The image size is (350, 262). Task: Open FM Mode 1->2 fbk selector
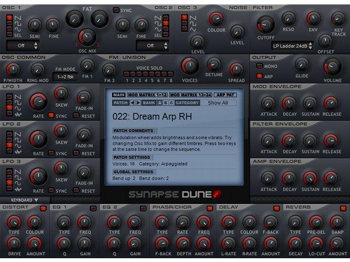(66, 77)
